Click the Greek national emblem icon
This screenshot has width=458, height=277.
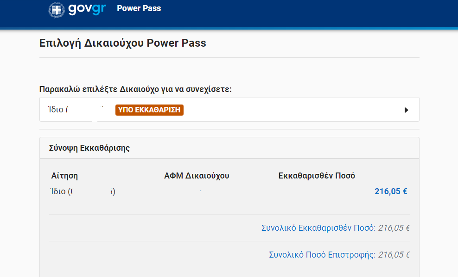pos(57,10)
